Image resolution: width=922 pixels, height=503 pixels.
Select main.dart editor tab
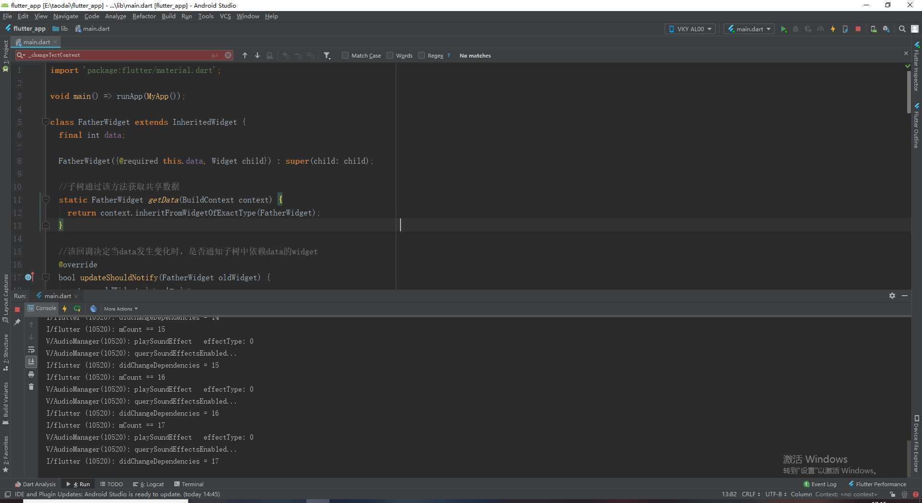click(x=36, y=42)
